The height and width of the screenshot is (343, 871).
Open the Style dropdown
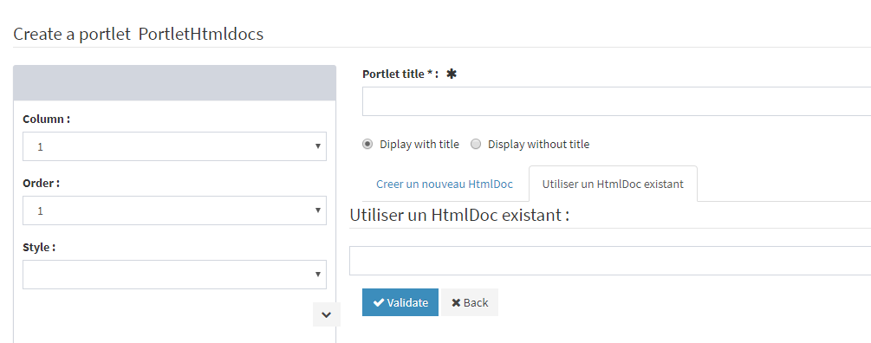pyautogui.click(x=174, y=275)
